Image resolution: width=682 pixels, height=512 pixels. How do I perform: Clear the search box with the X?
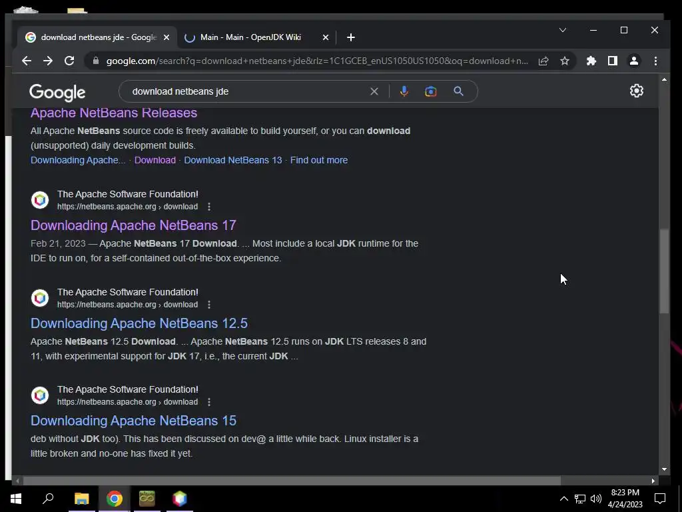pos(374,91)
